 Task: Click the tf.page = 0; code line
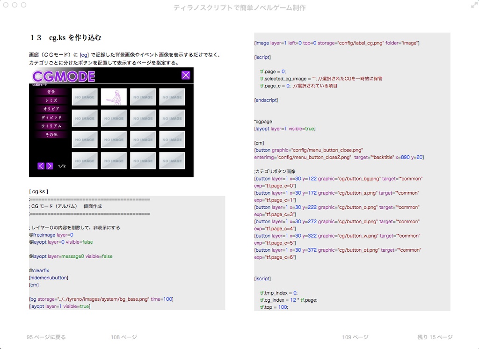(x=273, y=71)
